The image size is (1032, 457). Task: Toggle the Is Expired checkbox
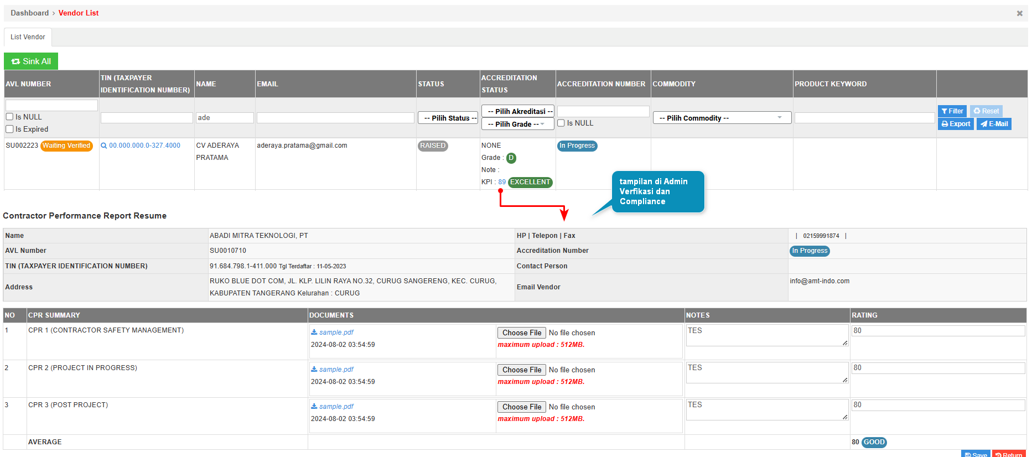[9, 129]
